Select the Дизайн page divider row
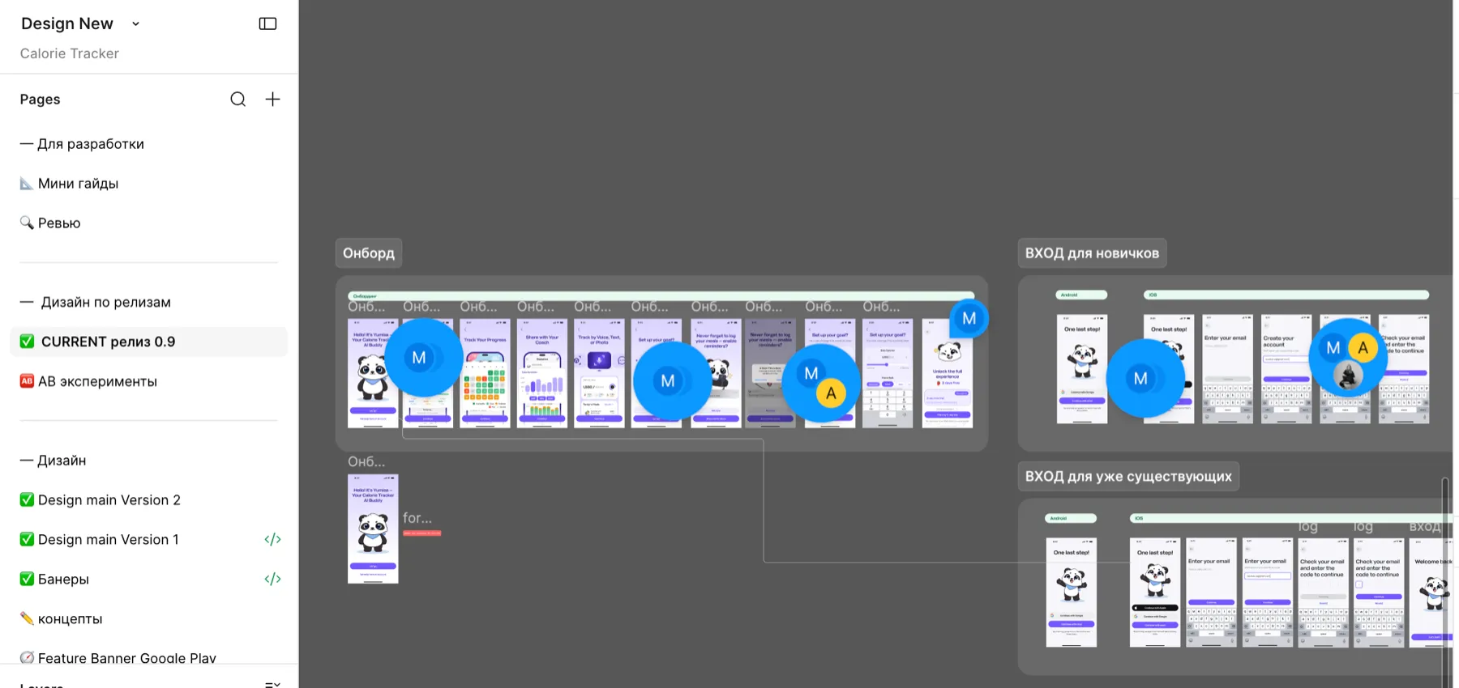The height and width of the screenshot is (688, 1459). coord(149,460)
